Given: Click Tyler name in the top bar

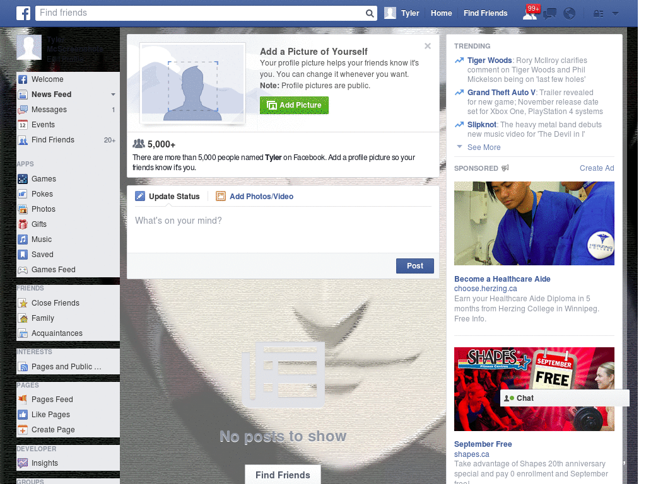Looking at the screenshot, I should [x=410, y=13].
